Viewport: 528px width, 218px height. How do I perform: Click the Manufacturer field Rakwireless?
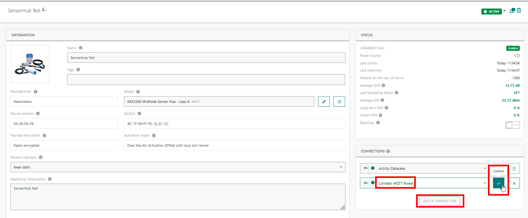click(64, 102)
